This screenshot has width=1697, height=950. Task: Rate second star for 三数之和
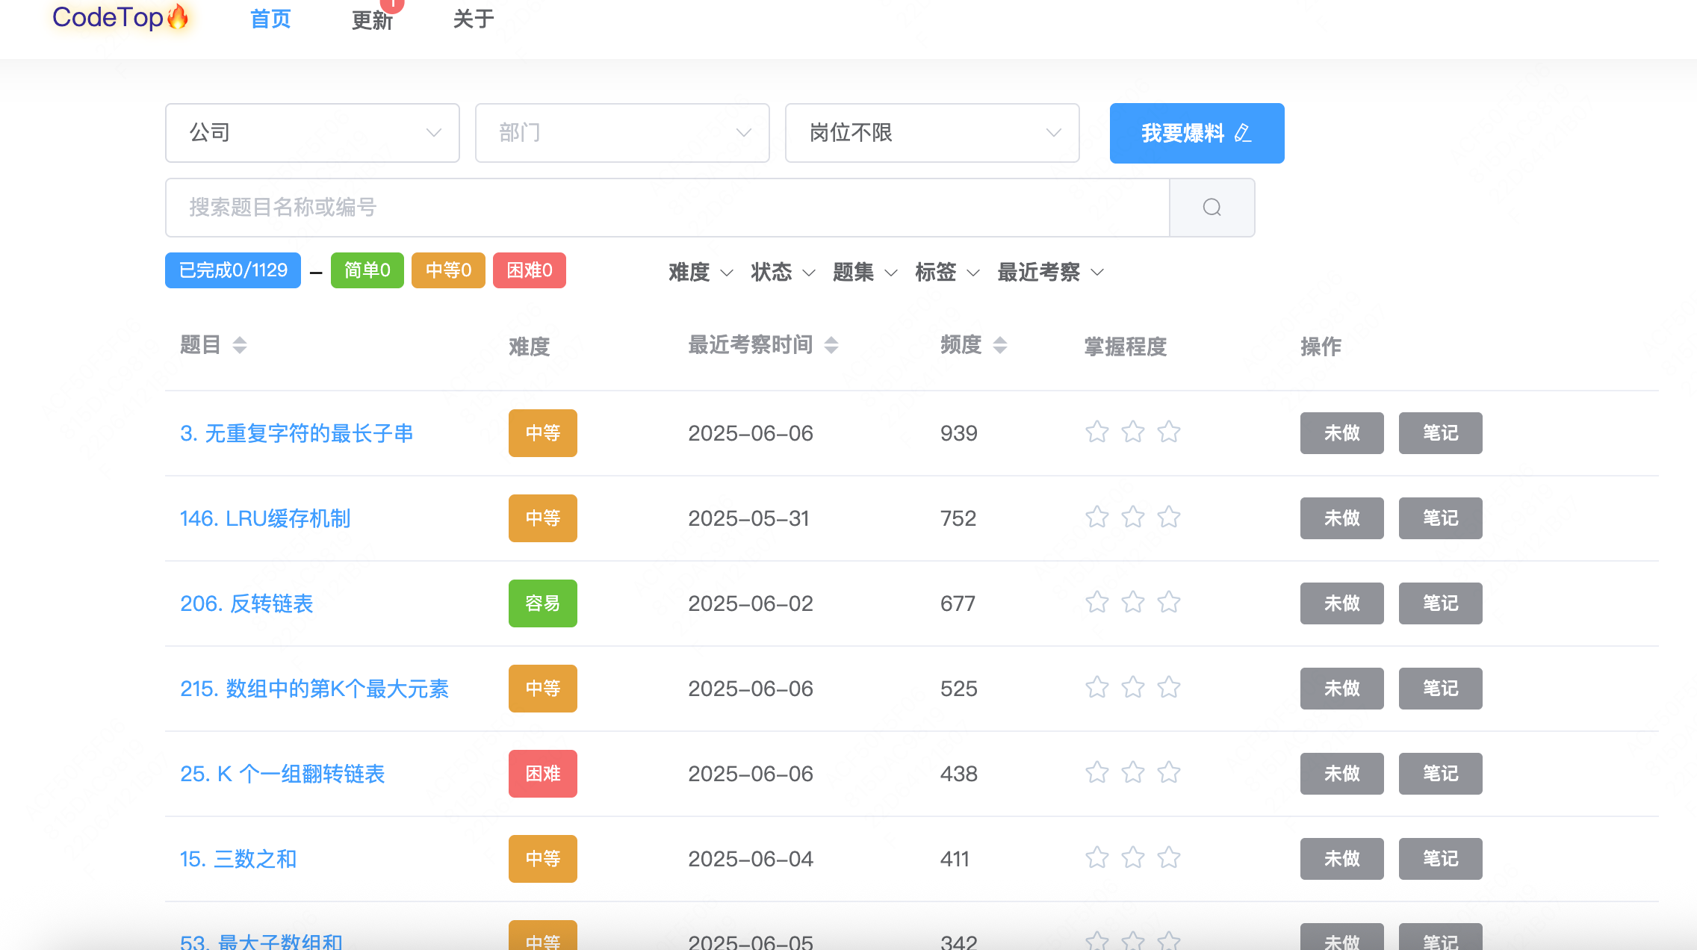(1133, 857)
